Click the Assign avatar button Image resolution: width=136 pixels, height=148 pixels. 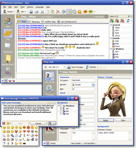(x=106, y=120)
